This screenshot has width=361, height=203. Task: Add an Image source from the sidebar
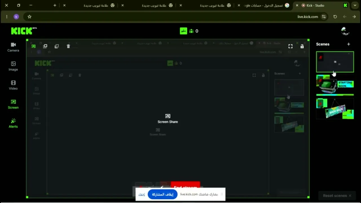[13, 66]
